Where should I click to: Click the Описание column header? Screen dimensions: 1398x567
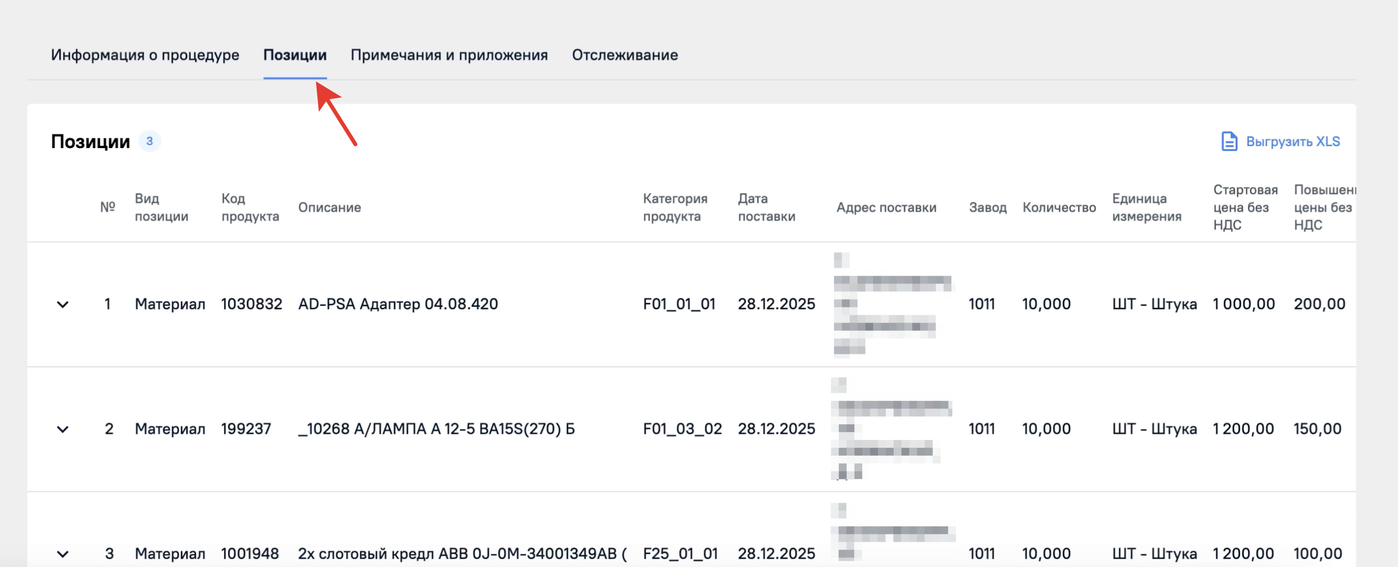329,207
